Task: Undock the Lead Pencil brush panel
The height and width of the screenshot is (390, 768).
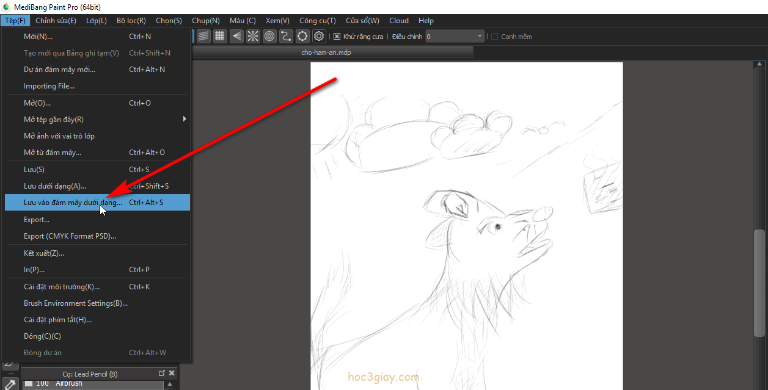Action: coord(162,373)
